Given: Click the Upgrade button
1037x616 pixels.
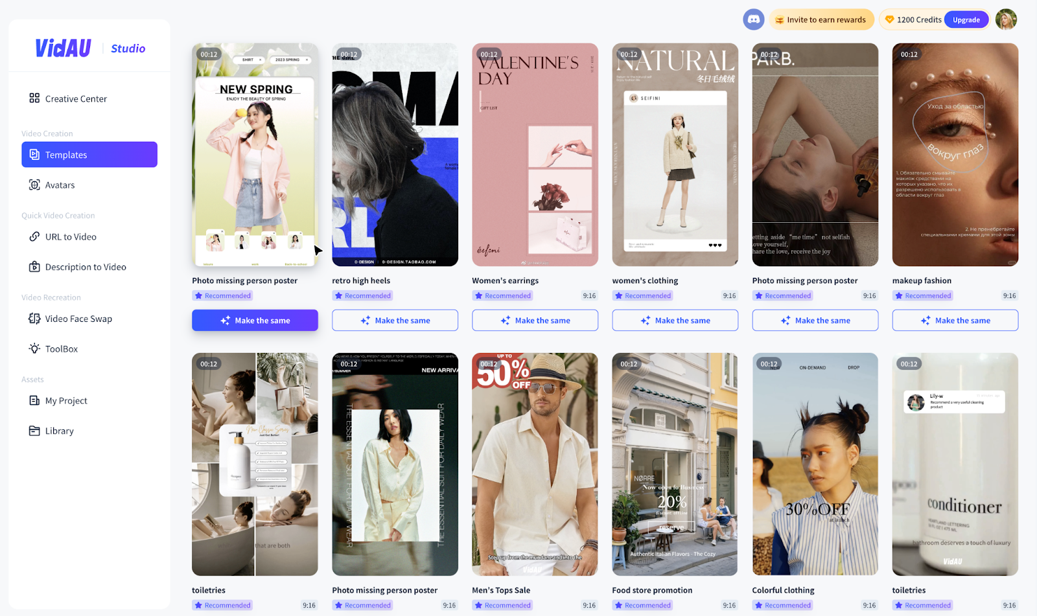Looking at the screenshot, I should tap(966, 19).
